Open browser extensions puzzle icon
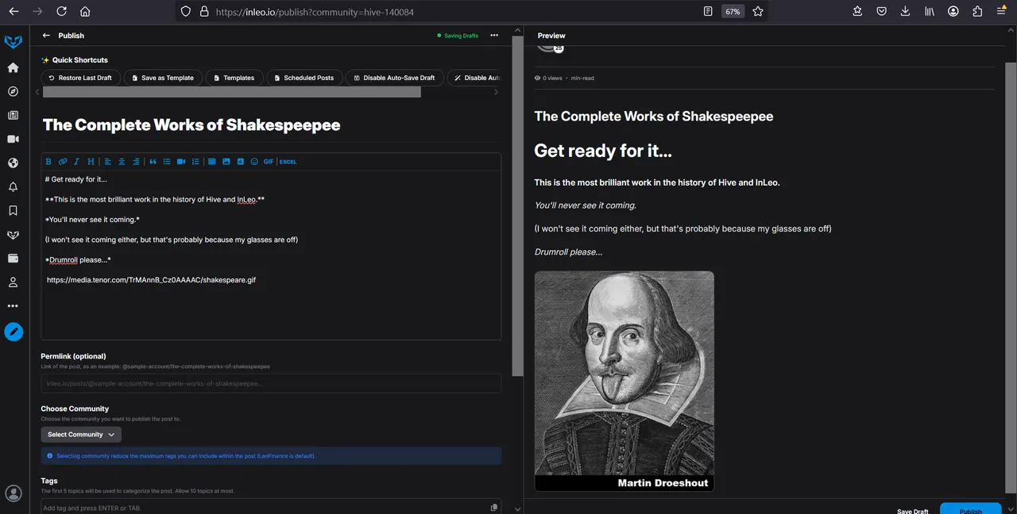Screen dimensions: 1017x514 pyautogui.click(x=977, y=11)
